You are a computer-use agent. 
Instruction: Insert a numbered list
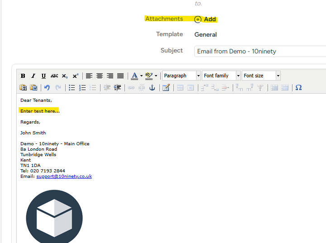[82, 88]
